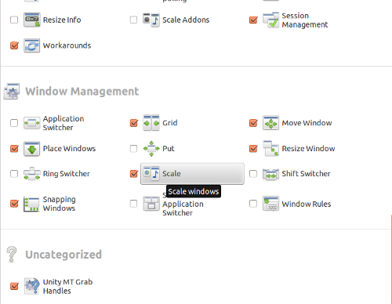Image resolution: width=392 pixels, height=304 pixels.
Task: Open the Window Rules icon
Action: coord(270,204)
